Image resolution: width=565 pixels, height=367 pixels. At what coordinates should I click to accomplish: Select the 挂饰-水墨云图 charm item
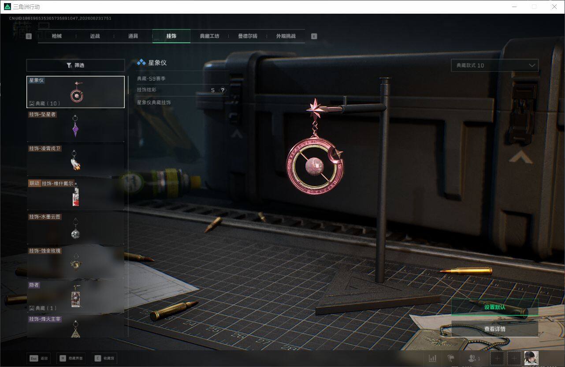pyautogui.click(x=75, y=228)
